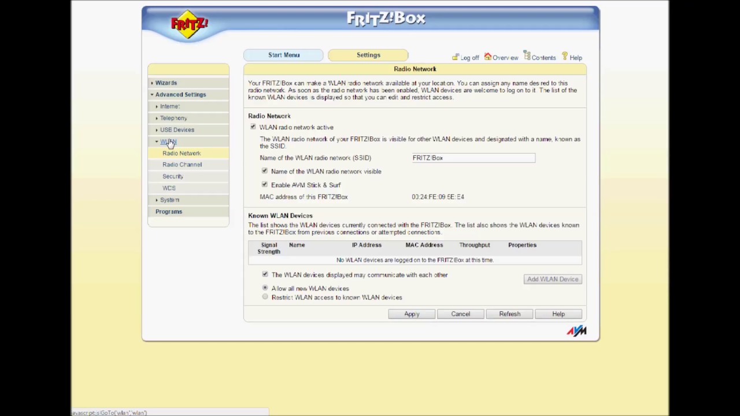Click the Log off link

(469, 58)
